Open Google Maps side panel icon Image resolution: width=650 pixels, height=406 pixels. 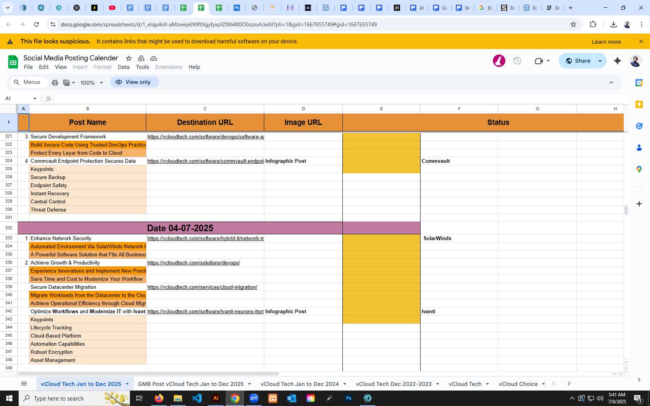point(639,169)
